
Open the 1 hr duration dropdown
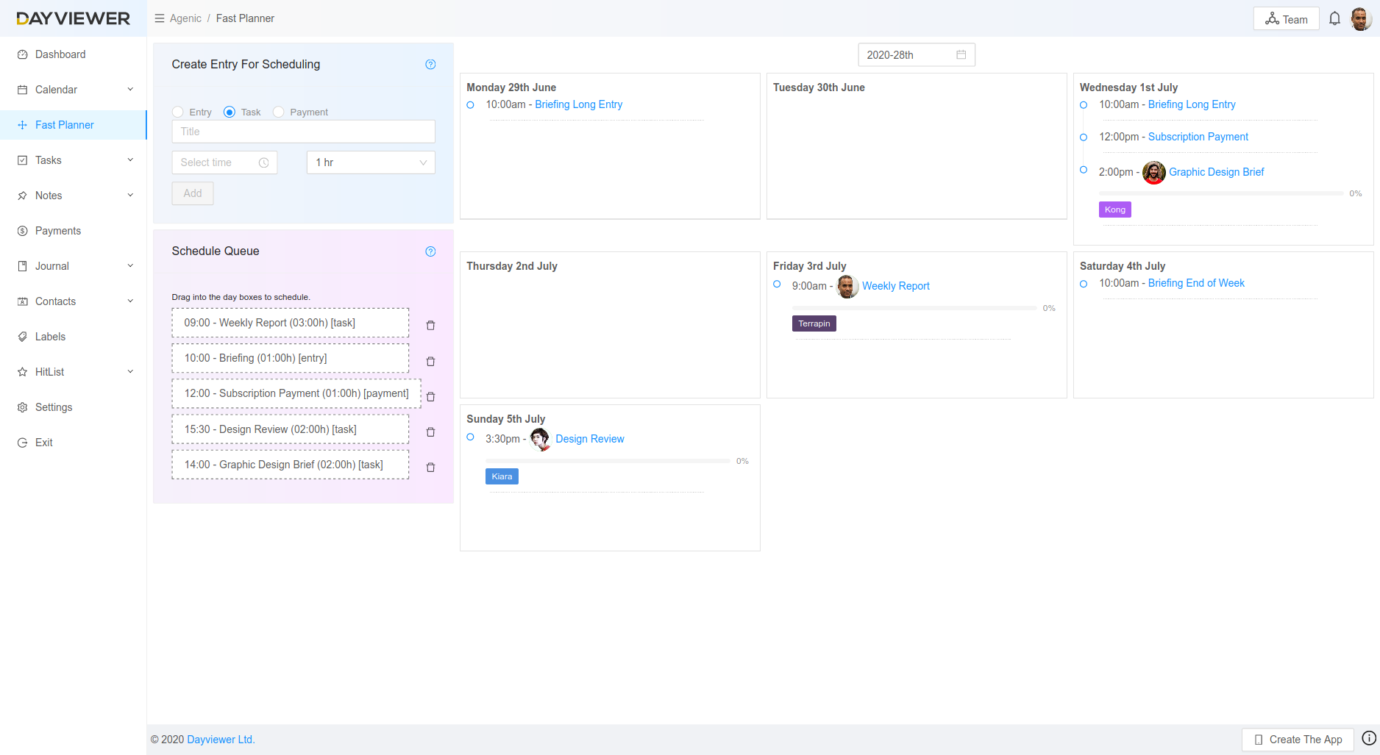pyautogui.click(x=371, y=162)
